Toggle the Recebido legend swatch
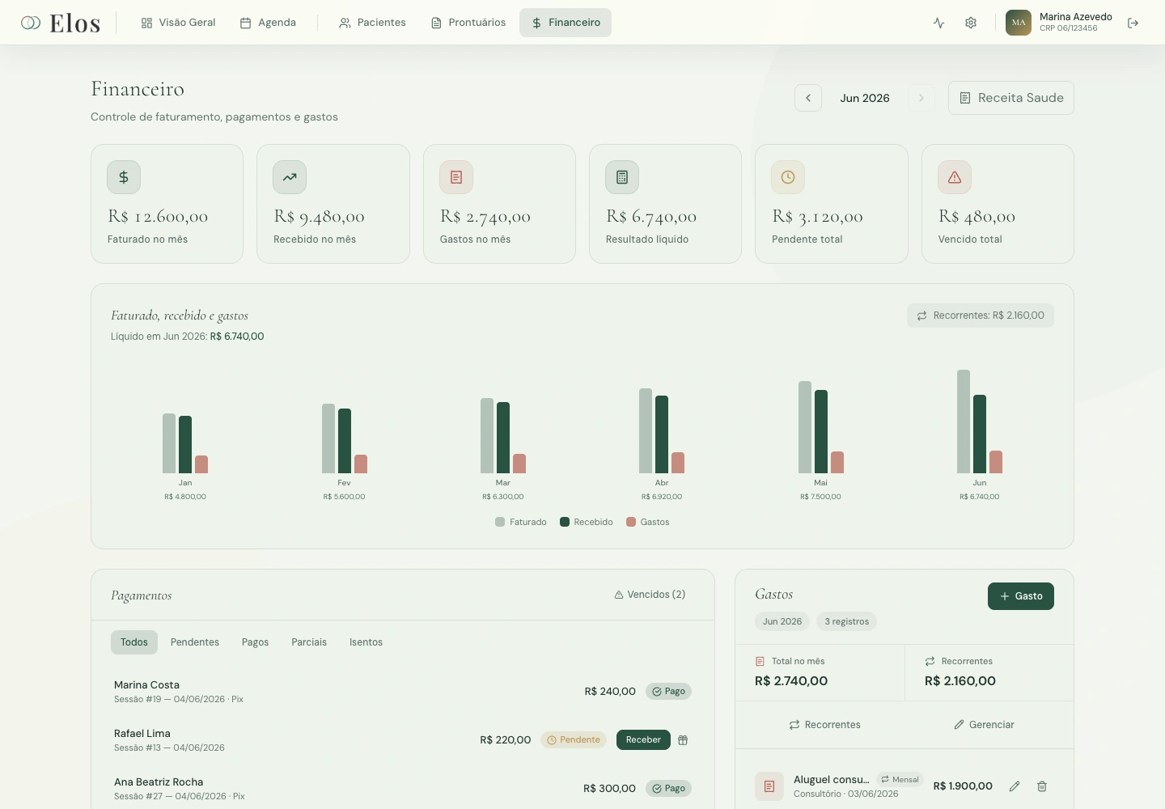 point(565,522)
